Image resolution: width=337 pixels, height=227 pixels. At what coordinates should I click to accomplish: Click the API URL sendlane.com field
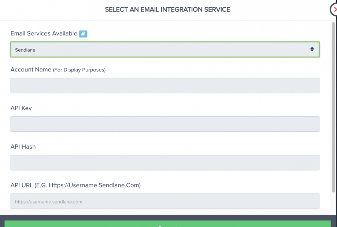click(x=165, y=201)
